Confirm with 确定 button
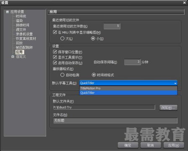This screenshot has width=188, height=151. (128, 145)
